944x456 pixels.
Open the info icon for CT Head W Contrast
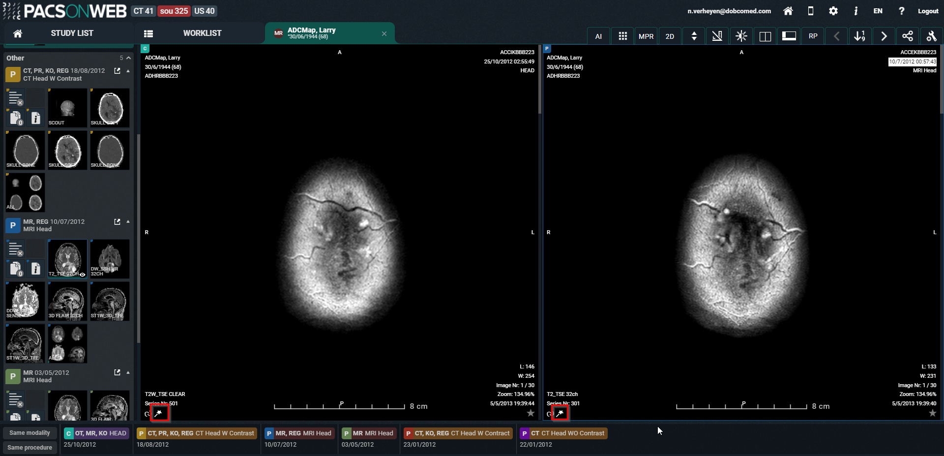point(35,118)
